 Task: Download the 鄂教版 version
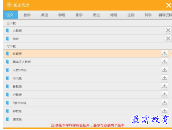point(164,111)
